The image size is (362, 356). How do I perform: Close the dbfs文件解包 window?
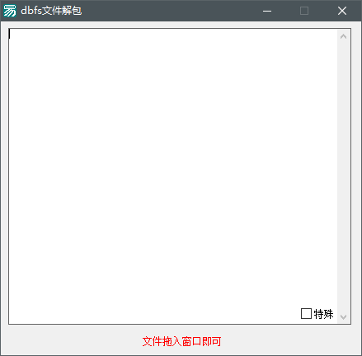tap(342, 11)
